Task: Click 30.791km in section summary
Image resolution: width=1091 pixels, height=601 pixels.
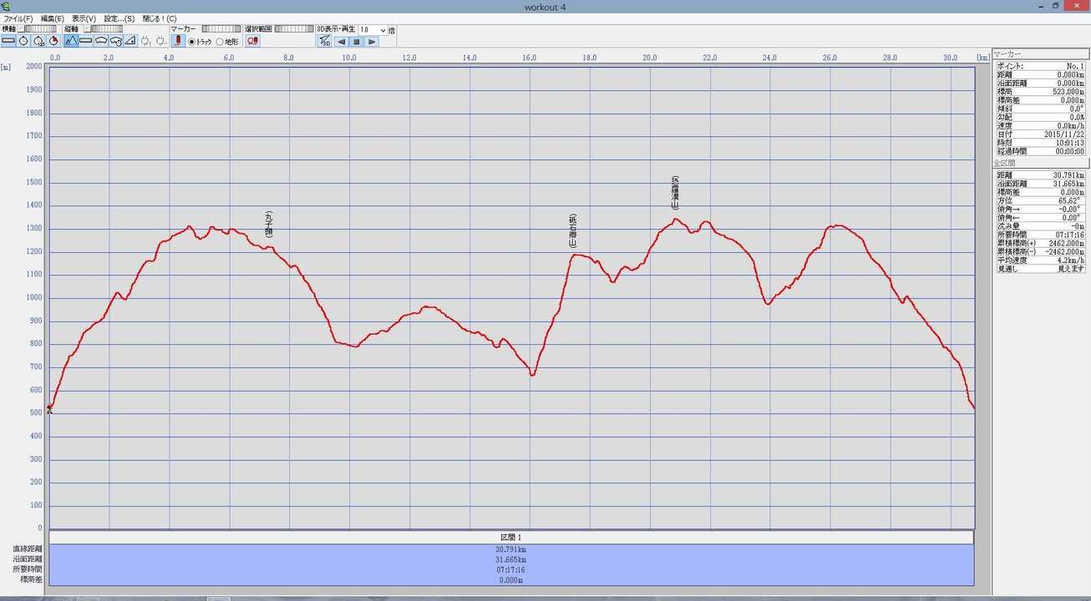Action: 510,549
